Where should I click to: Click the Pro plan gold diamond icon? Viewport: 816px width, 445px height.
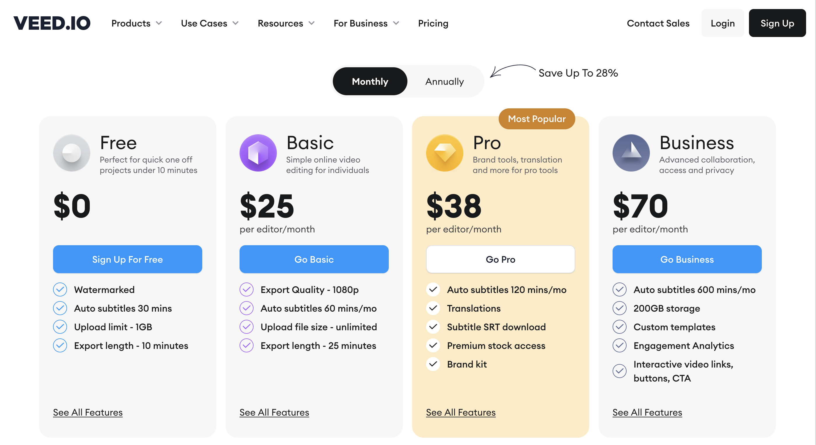pyautogui.click(x=445, y=153)
